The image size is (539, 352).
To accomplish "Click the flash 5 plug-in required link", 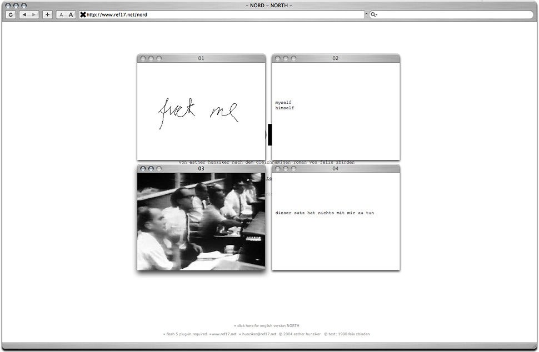I will (x=185, y=334).
